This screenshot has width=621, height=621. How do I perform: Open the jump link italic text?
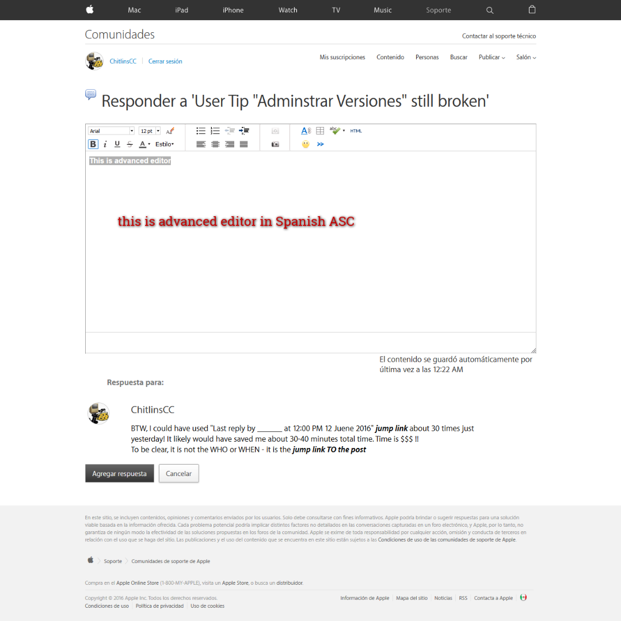(391, 428)
